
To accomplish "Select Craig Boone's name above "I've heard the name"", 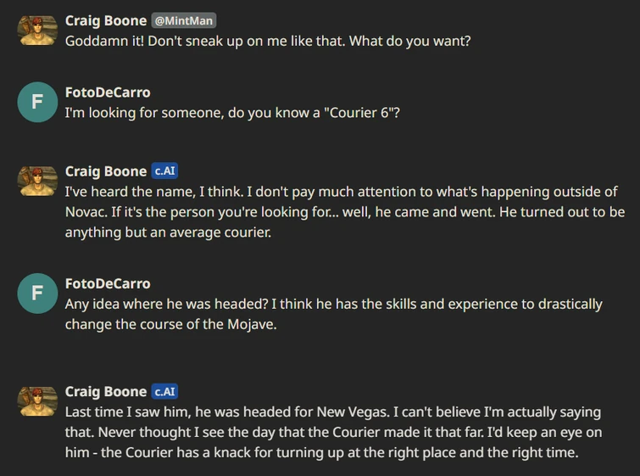I will 105,171.
